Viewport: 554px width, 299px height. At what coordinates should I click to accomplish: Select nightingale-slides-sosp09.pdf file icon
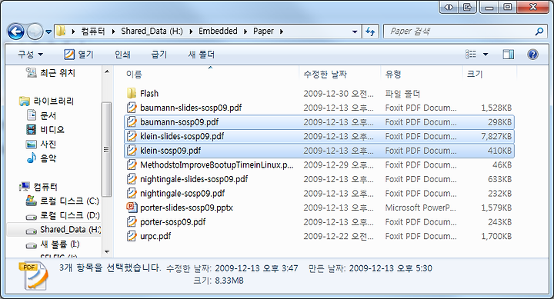132,179
